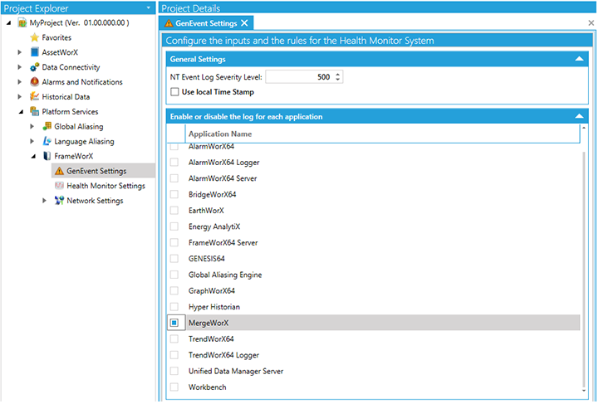Click the Data Connectivity icon

coord(35,67)
